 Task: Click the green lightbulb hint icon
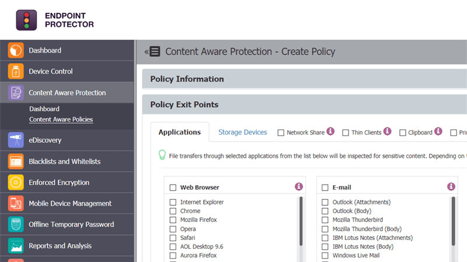click(162, 155)
